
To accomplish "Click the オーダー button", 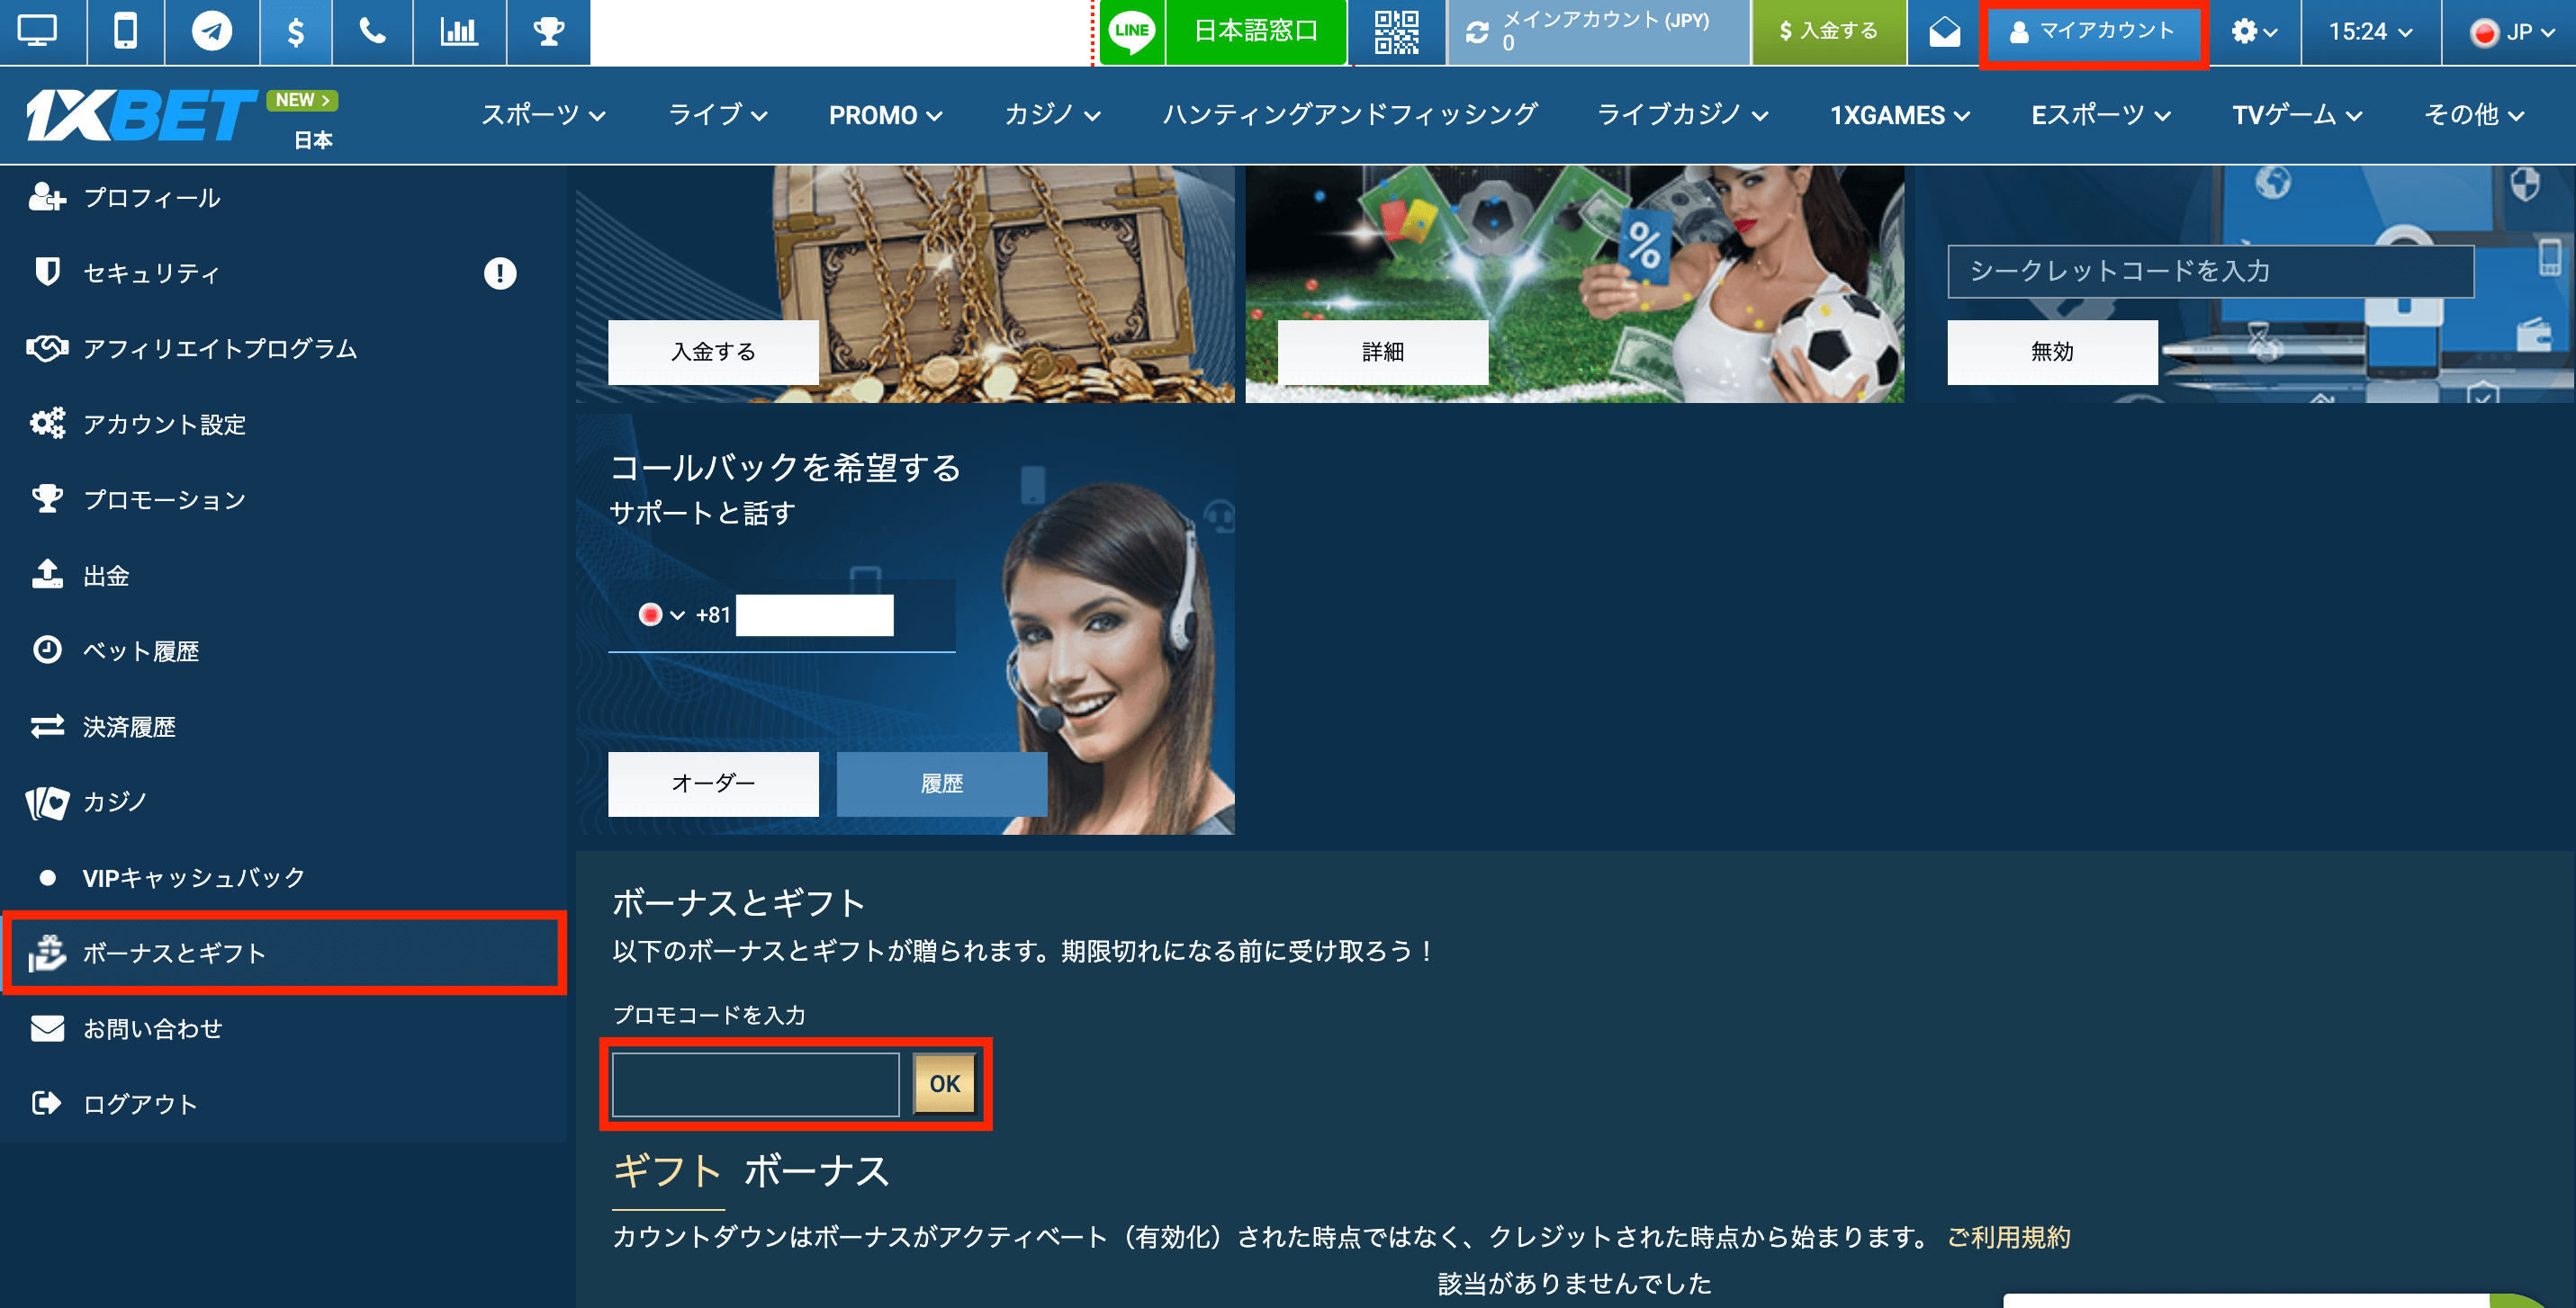I will [713, 784].
